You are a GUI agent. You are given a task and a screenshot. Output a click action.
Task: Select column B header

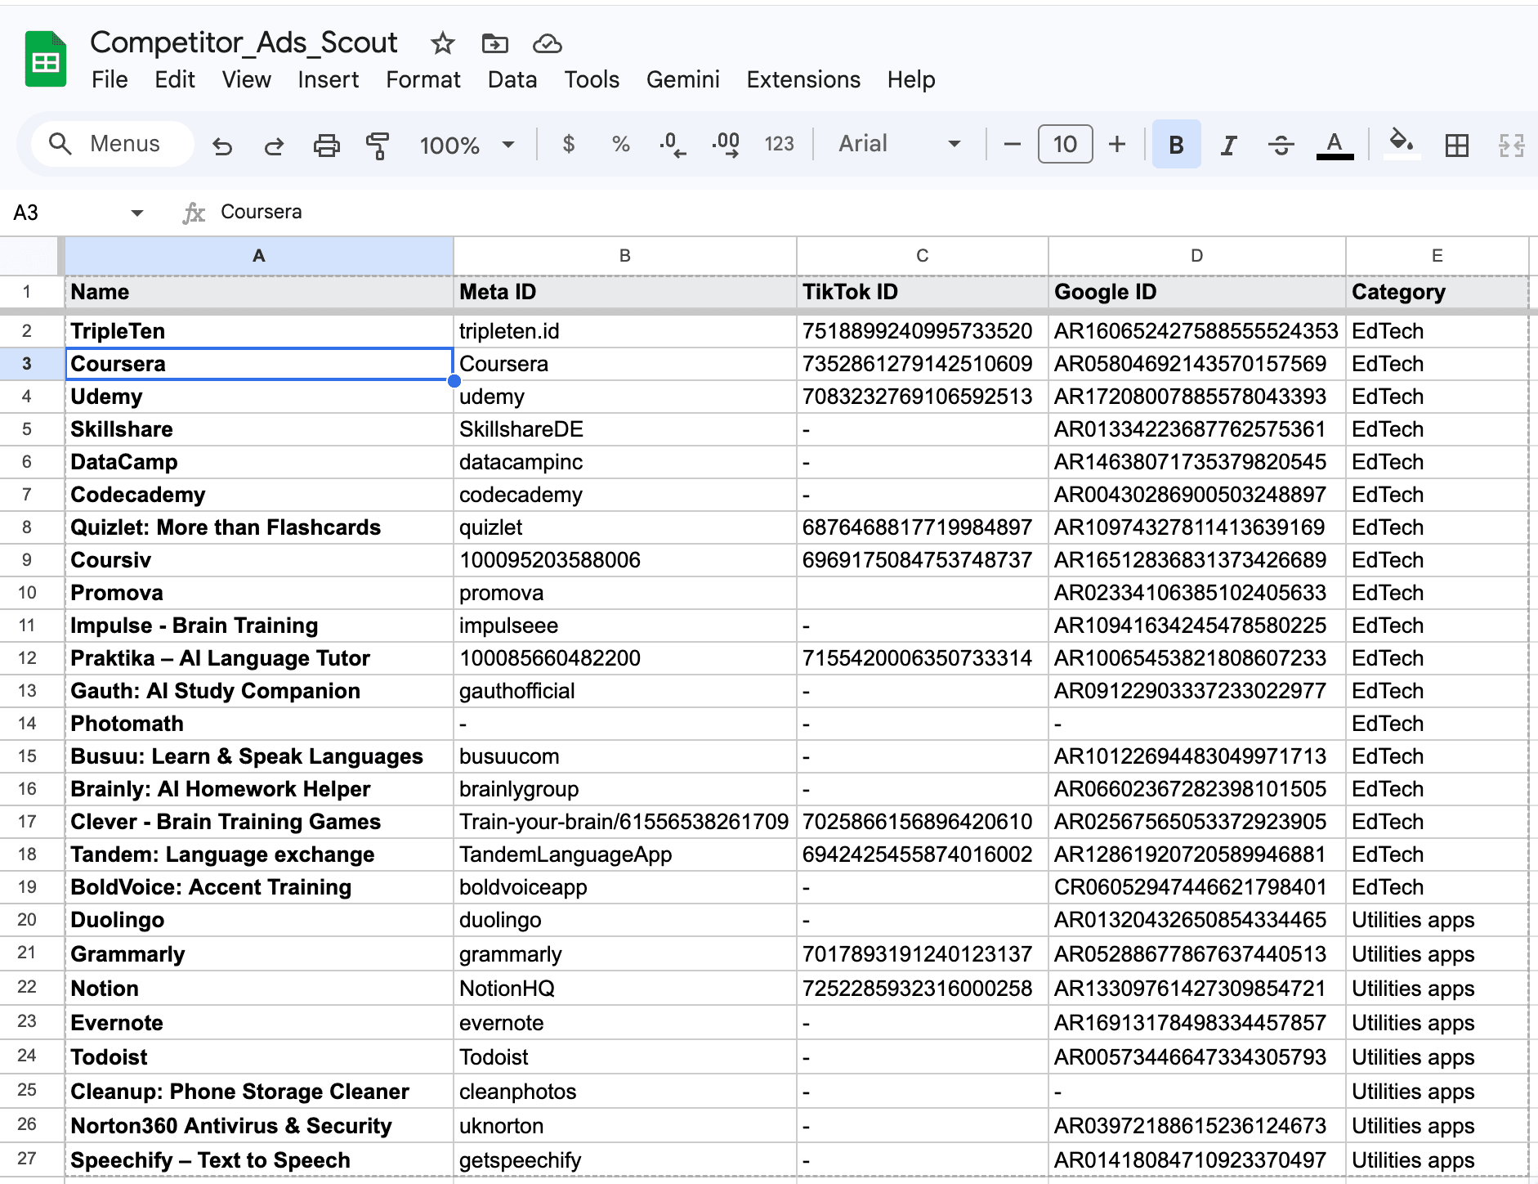pyautogui.click(x=625, y=256)
